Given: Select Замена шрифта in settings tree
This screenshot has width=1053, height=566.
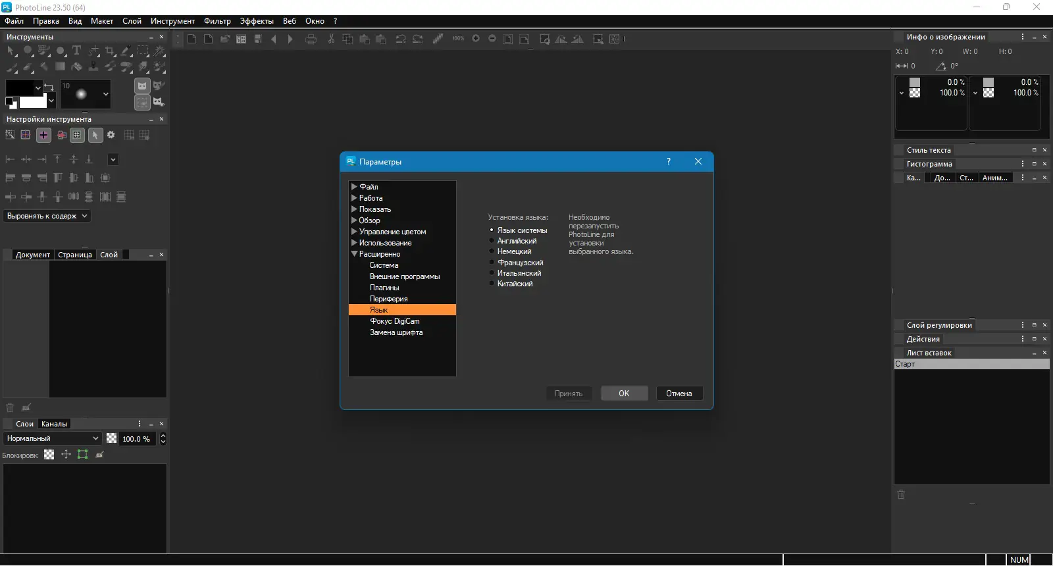Looking at the screenshot, I should pos(396,332).
